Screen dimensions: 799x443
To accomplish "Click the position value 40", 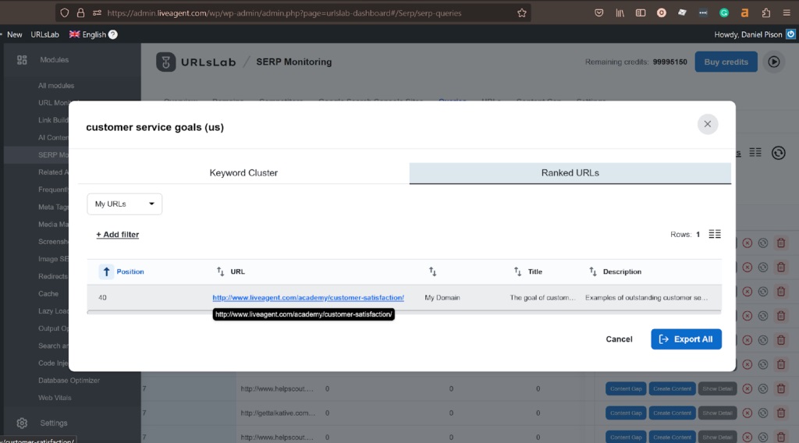I will [x=102, y=298].
